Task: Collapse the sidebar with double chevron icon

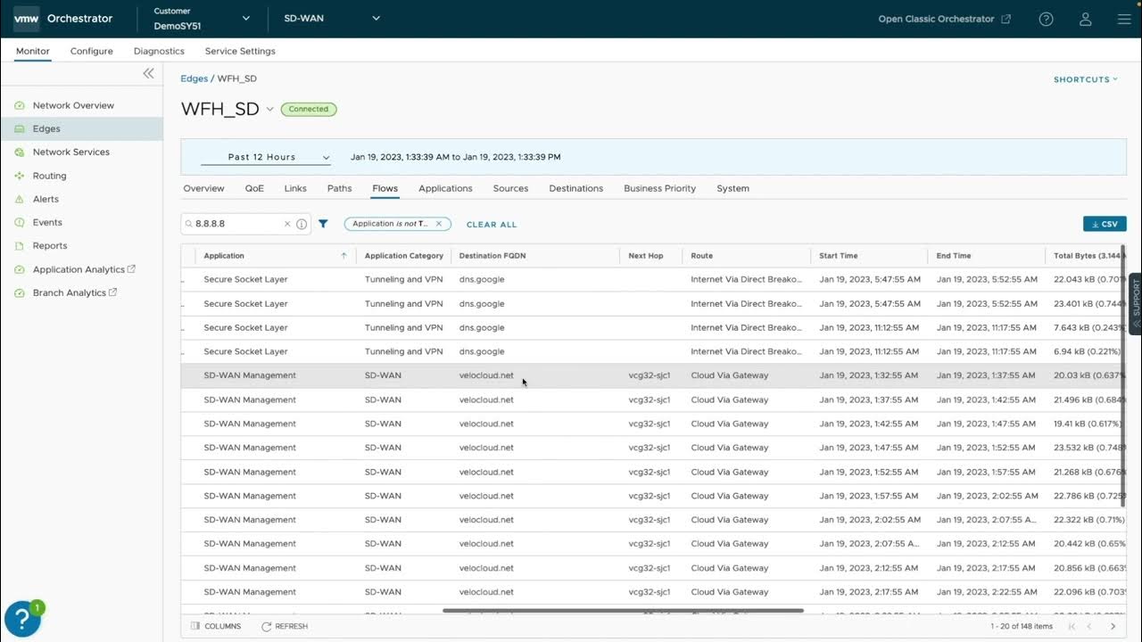Action: click(148, 73)
